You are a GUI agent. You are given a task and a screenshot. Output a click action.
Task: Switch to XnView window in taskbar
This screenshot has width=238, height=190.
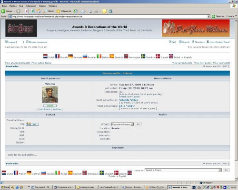point(156,187)
